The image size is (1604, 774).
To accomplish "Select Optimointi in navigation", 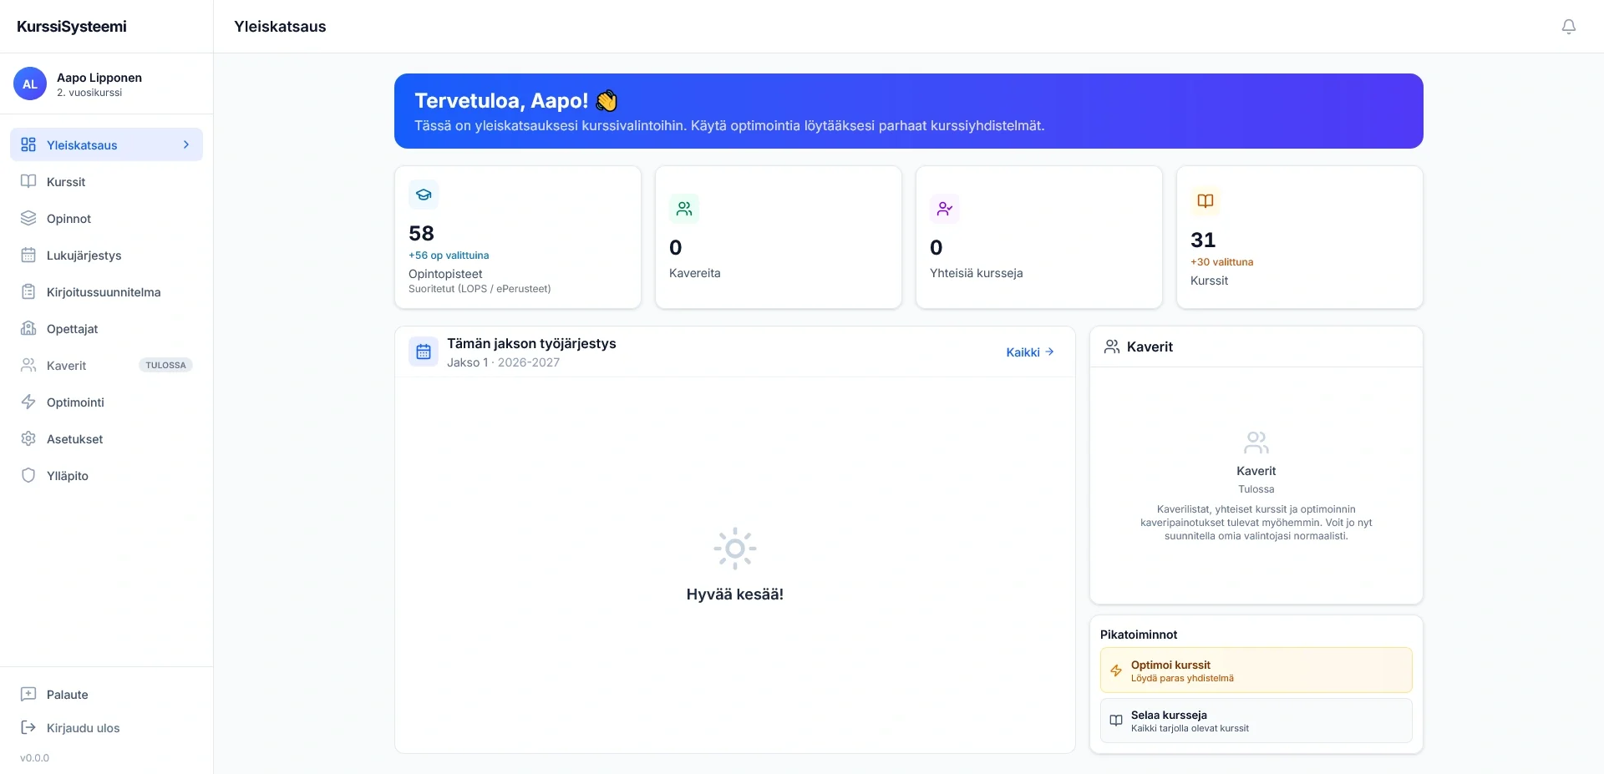I will click(x=106, y=402).
